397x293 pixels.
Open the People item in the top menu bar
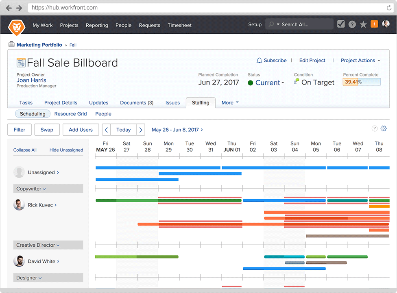pyautogui.click(x=123, y=25)
